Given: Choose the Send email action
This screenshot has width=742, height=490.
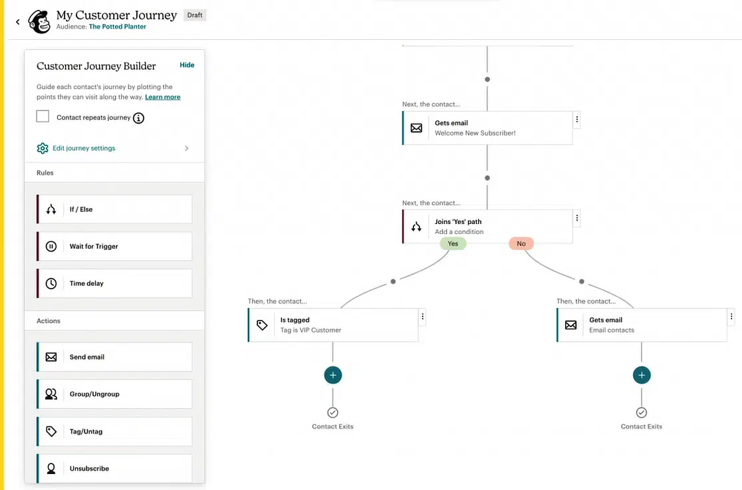Looking at the screenshot, I should pos(114,357).
